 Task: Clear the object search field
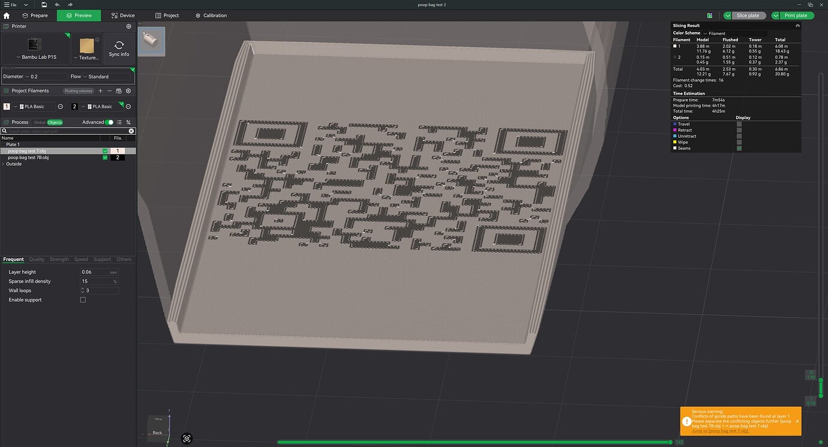click(131, 131)
